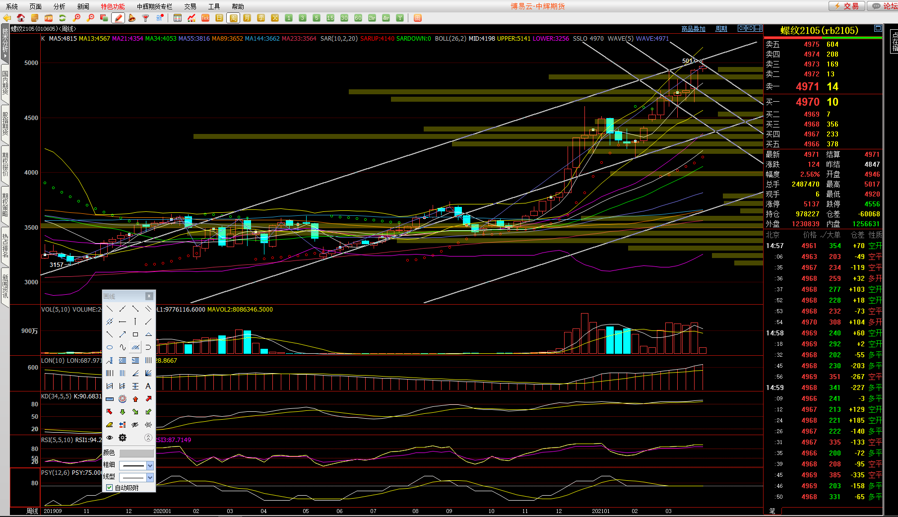Select the ruler measurement tool
898x517 pixels.
coord(110,399)
